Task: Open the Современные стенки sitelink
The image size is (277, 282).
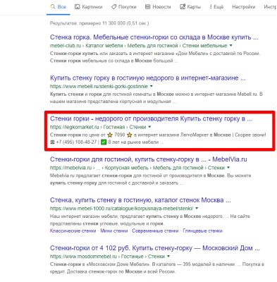Action: tap(155, 231)
